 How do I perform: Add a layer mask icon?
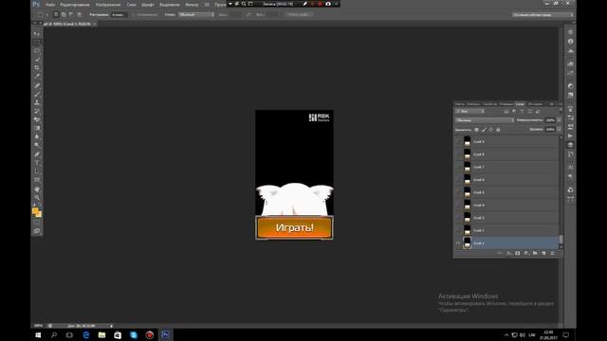click(x=518, y=253)
